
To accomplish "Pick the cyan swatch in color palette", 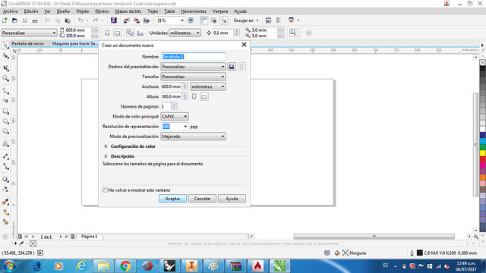I will point(483,141).
